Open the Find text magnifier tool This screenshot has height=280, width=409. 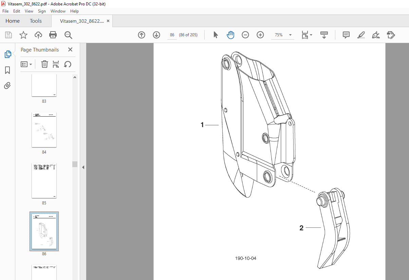pyautogui.click(x=69, y=35)
